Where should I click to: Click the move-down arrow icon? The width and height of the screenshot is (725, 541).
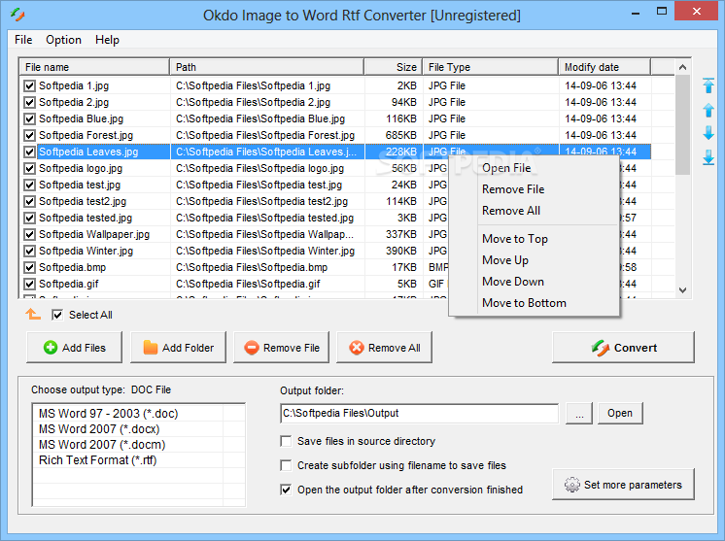(708, 133)
